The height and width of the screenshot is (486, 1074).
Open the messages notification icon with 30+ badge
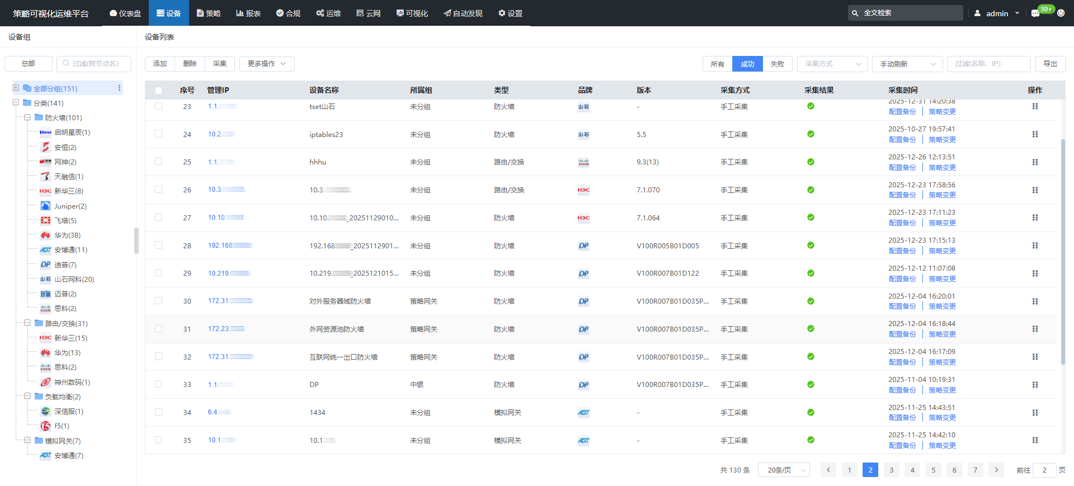coord(1035,13)
